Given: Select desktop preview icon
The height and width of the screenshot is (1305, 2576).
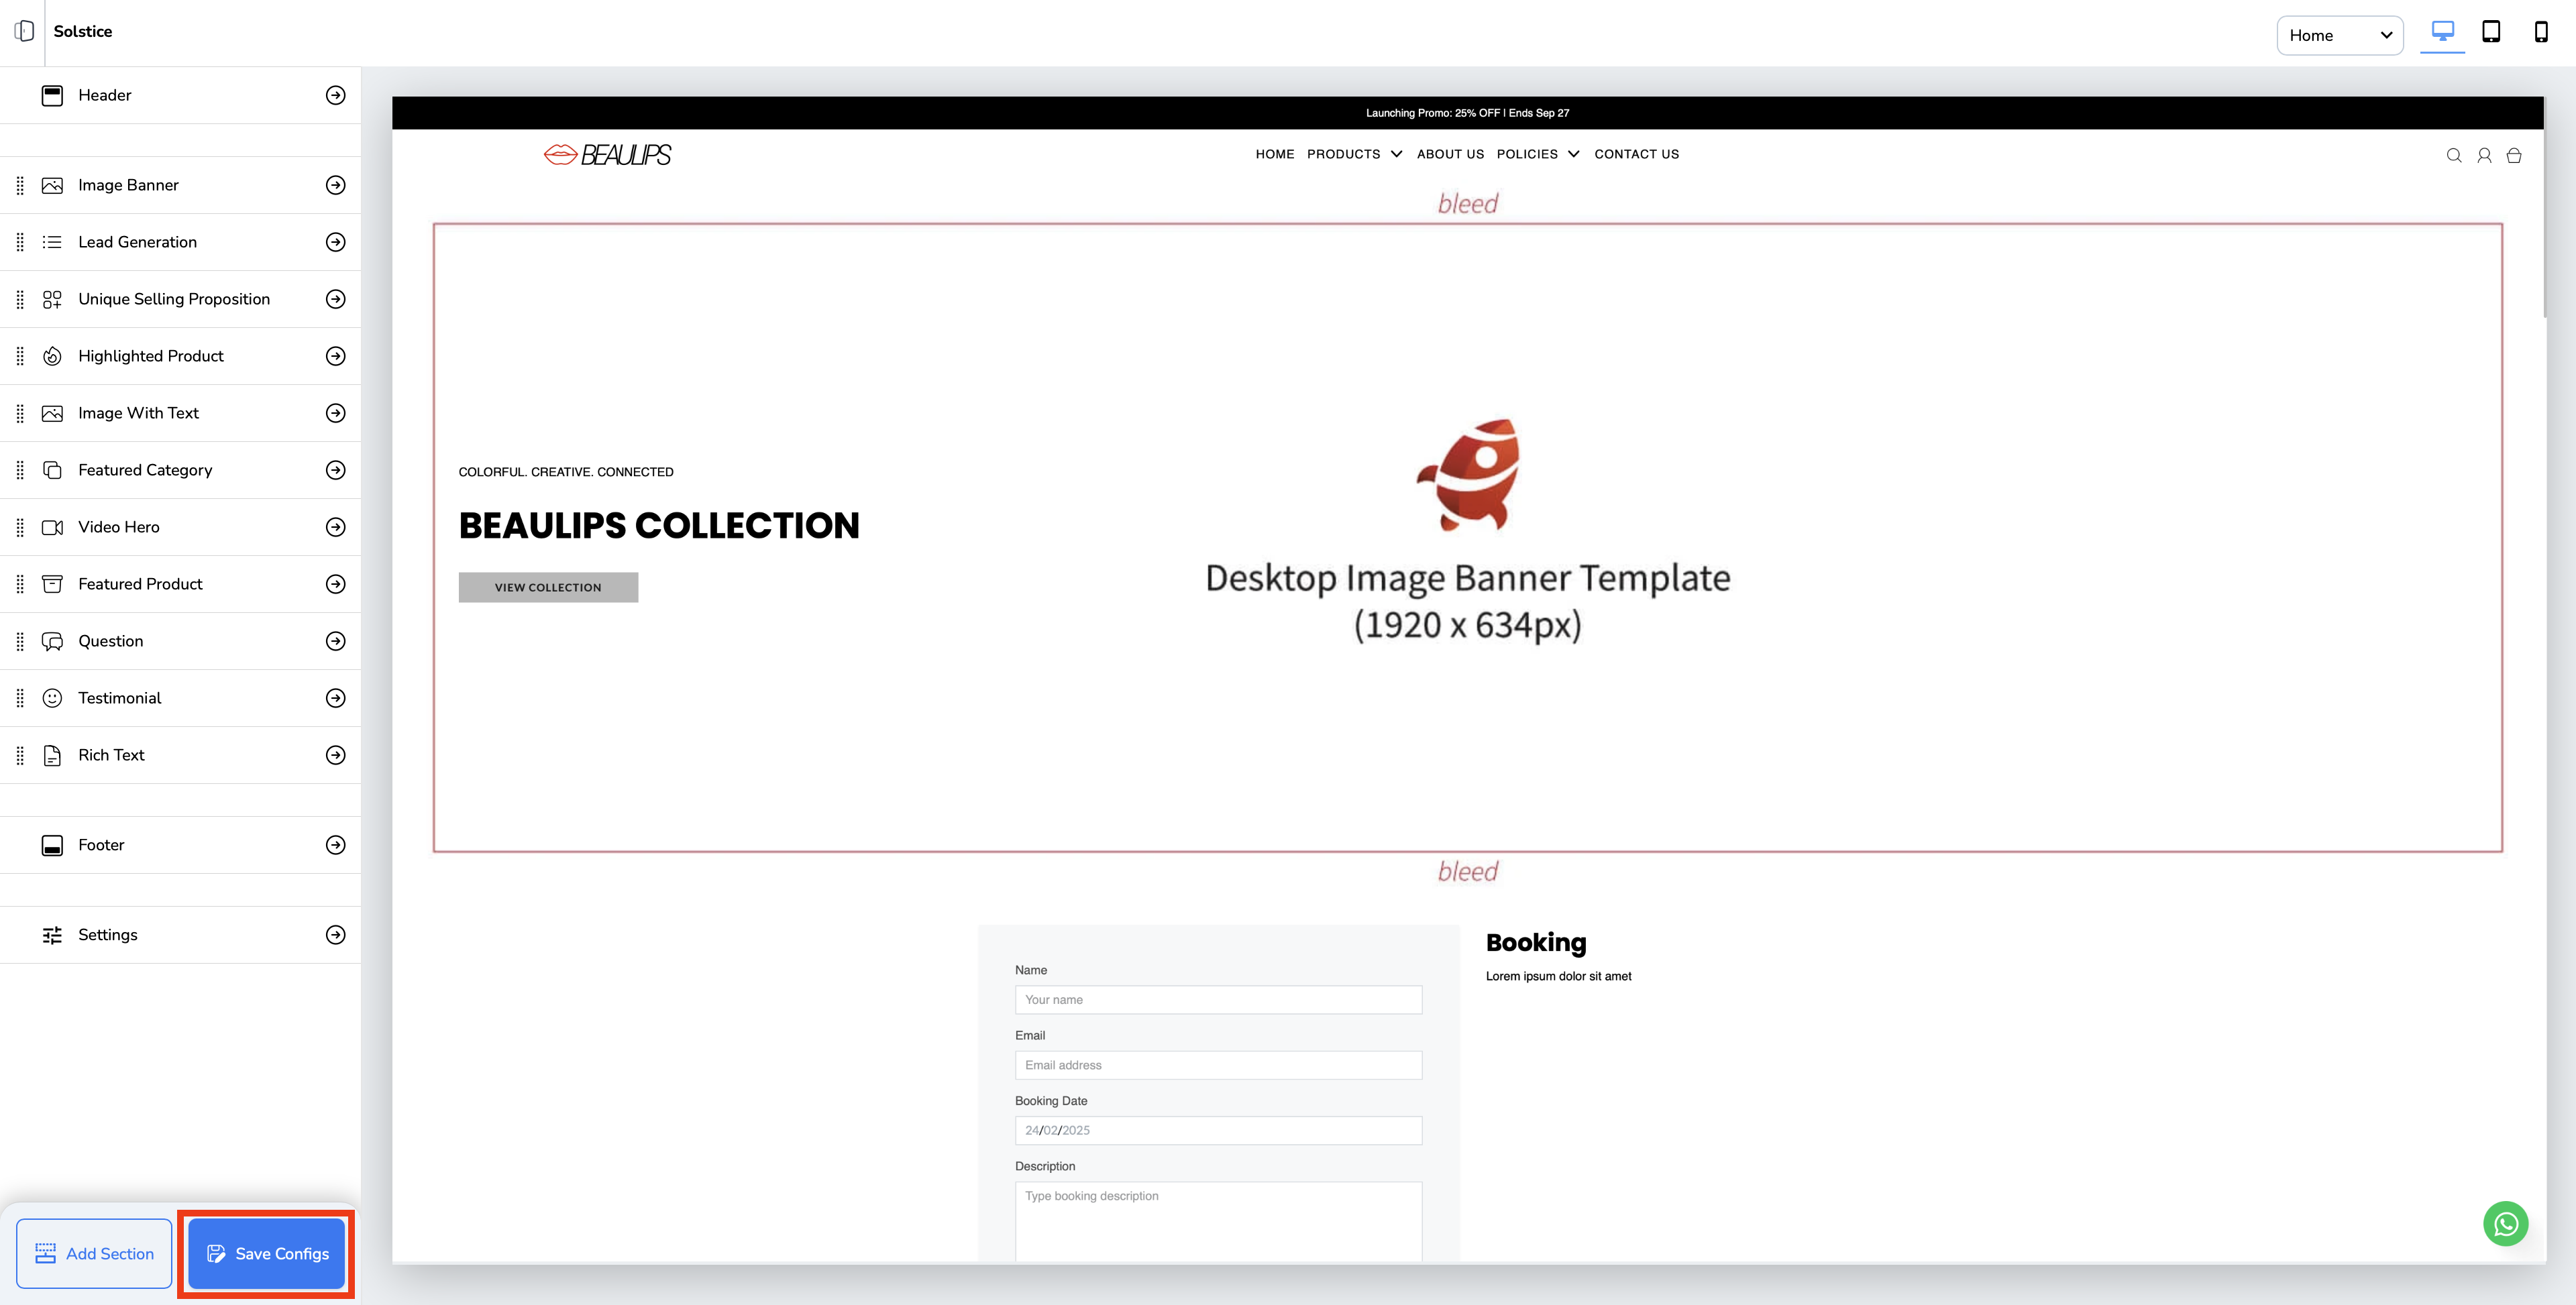Looking at the screenshot, I should 2442,32.
